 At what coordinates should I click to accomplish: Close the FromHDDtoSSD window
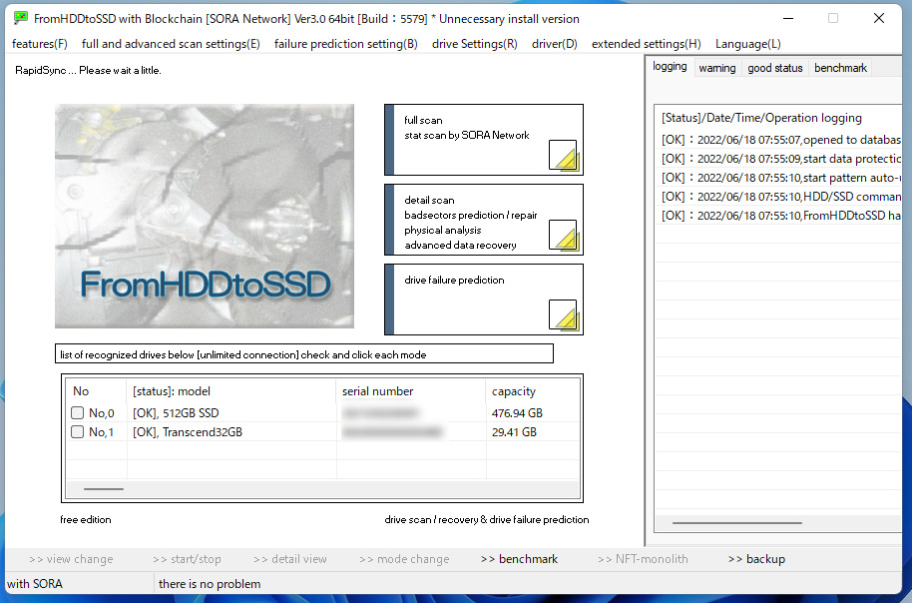[x=879, y=18]
